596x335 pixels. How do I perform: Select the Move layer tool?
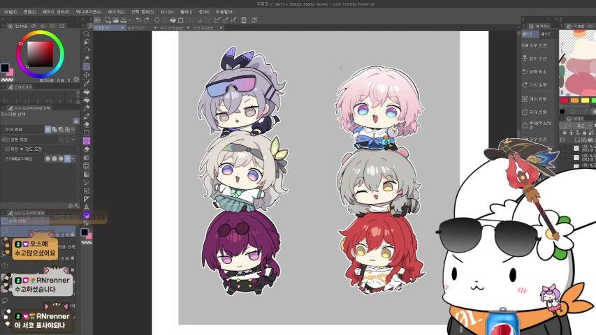pos(86,75)
